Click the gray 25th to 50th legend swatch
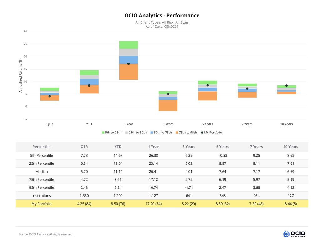Viewport: 324px width, 250px height. point(126,132)
